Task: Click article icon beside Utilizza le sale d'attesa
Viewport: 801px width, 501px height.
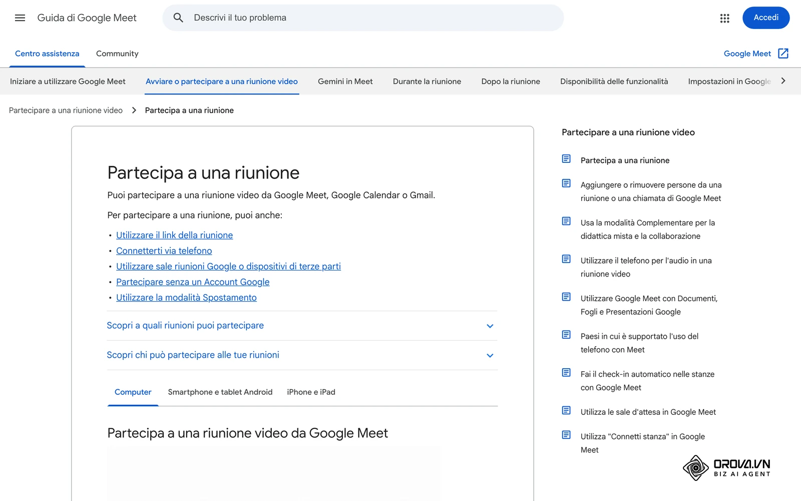Action: 566,410
